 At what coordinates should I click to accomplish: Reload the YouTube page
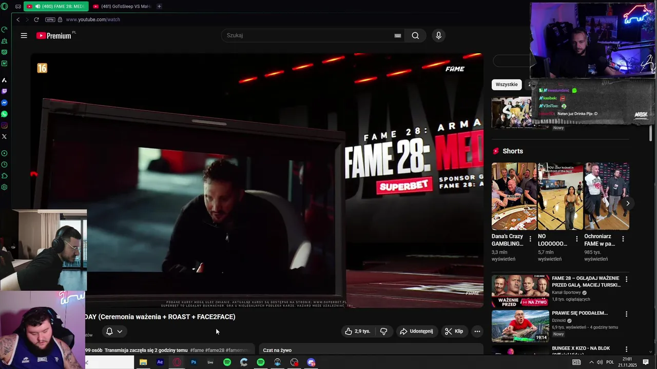36,19
